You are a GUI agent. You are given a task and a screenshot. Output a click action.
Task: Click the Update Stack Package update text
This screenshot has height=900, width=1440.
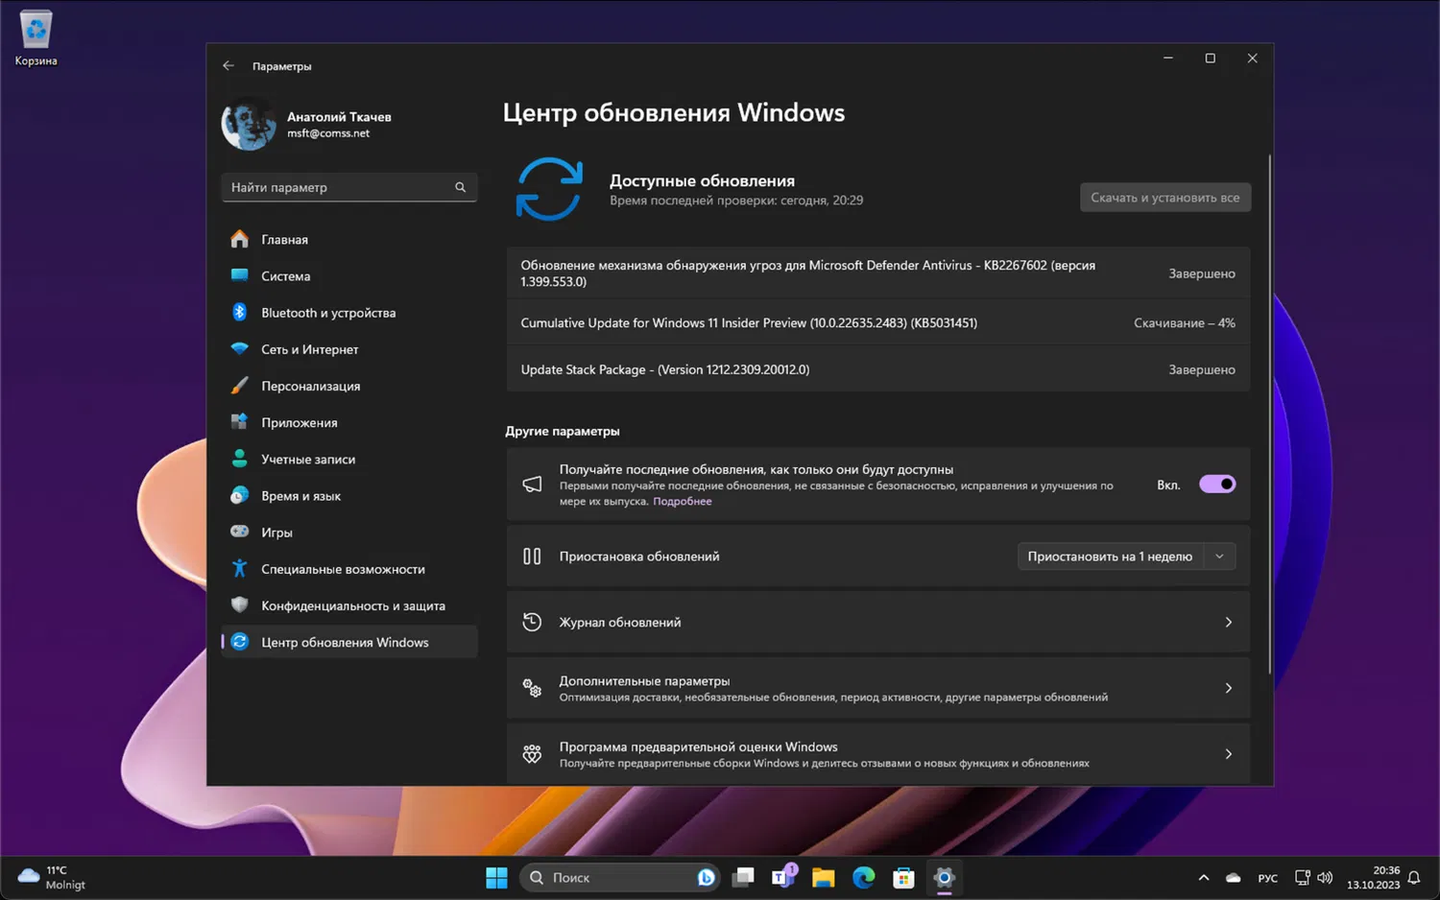coord(665,369)
